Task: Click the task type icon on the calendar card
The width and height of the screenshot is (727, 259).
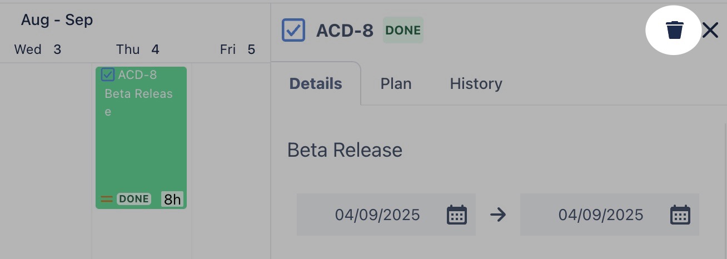Action: pos(108,74)
